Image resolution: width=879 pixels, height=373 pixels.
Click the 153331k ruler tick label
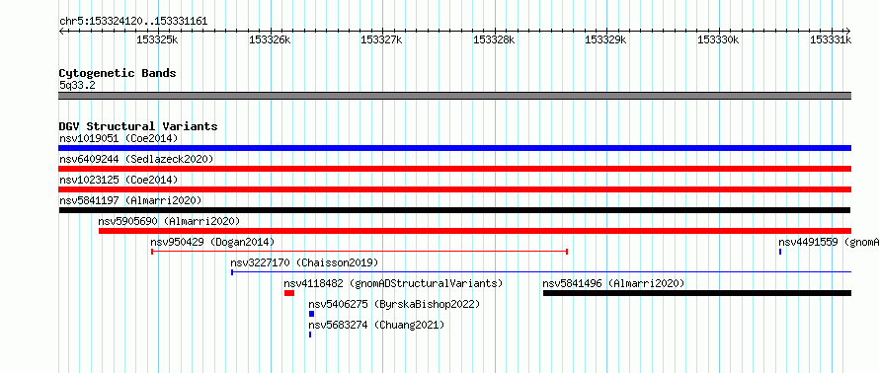831,39
